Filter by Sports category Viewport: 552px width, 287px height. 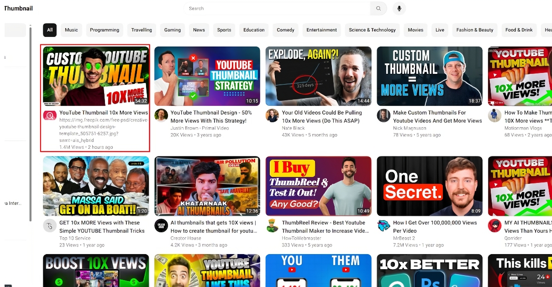click(x=224, y=30)
